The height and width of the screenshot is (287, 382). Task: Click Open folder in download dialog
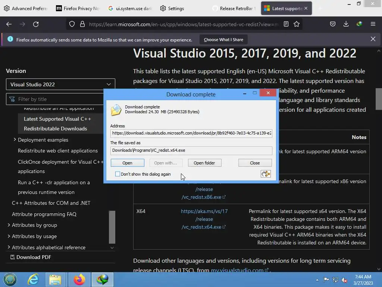(204, 163)
